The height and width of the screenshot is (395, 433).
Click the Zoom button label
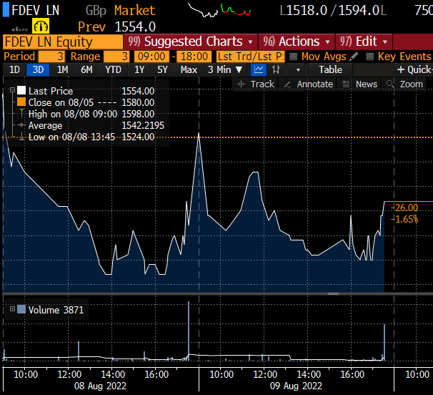coord(411,84)
